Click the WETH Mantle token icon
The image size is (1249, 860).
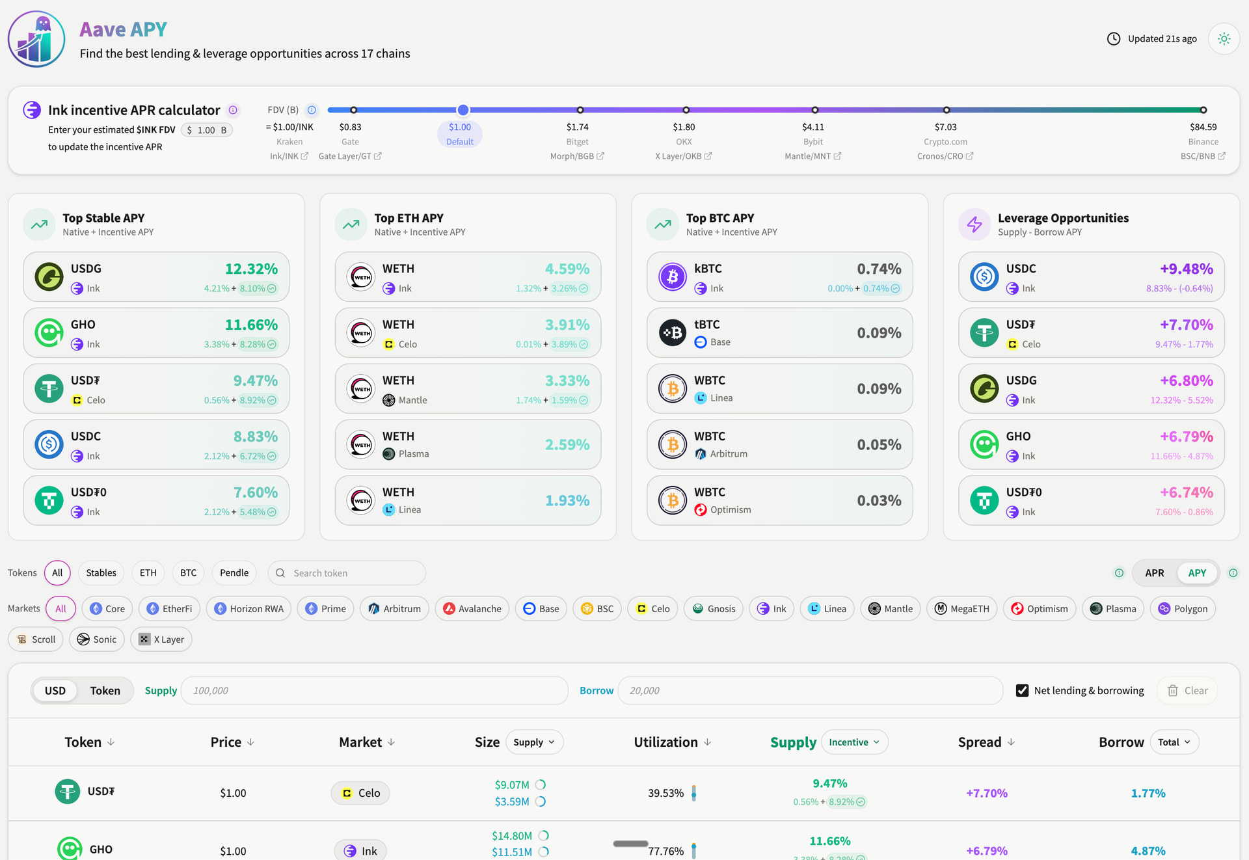(360, 389)
